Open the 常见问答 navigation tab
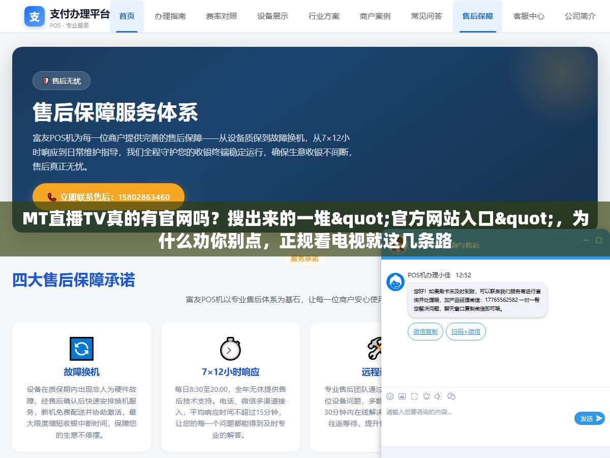Screen dimensions: 610x458 pos(426,16)
